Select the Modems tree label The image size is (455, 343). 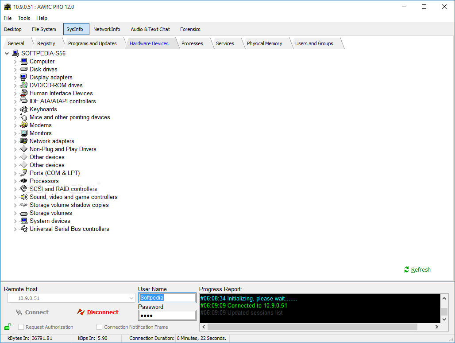(x=41, y=125)
